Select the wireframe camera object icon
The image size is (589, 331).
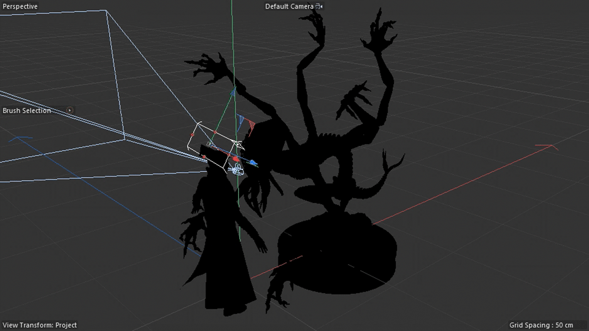237,170
